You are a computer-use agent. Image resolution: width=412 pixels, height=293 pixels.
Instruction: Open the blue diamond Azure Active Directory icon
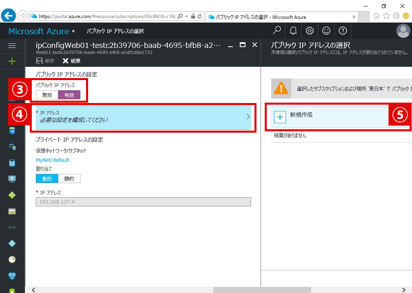click(x=12, y=243)
